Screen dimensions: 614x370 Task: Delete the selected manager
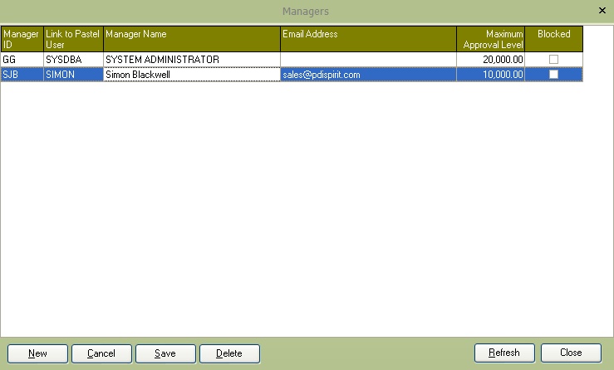(x=229, y=353)
